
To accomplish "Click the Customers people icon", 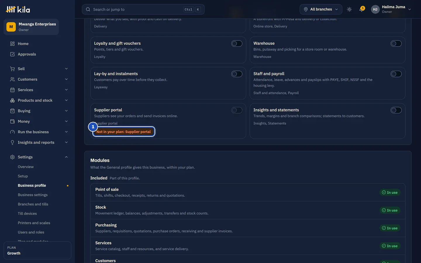I will pos(12,79).
